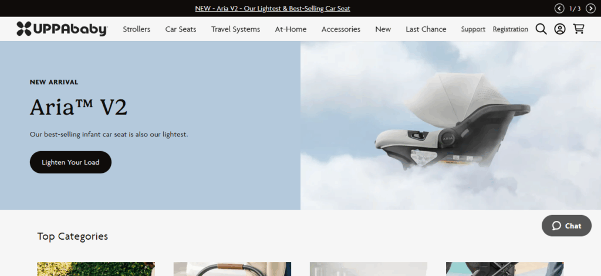This screenshot has width=601, height=276.
Task: Click the Aria™ V2 hero heading
Action: 79,108
